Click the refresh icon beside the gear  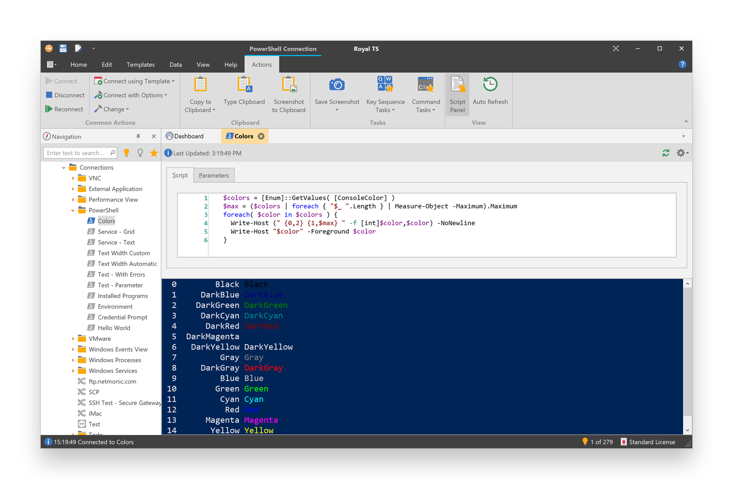(666, 152)
